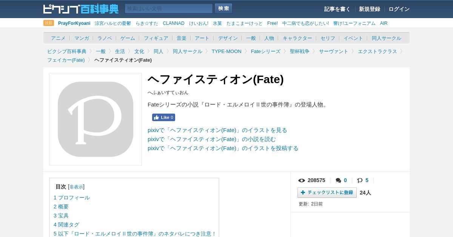Open the CLANNAD trending link
This screenshot has width=453, height=237.
coord(174,23)
